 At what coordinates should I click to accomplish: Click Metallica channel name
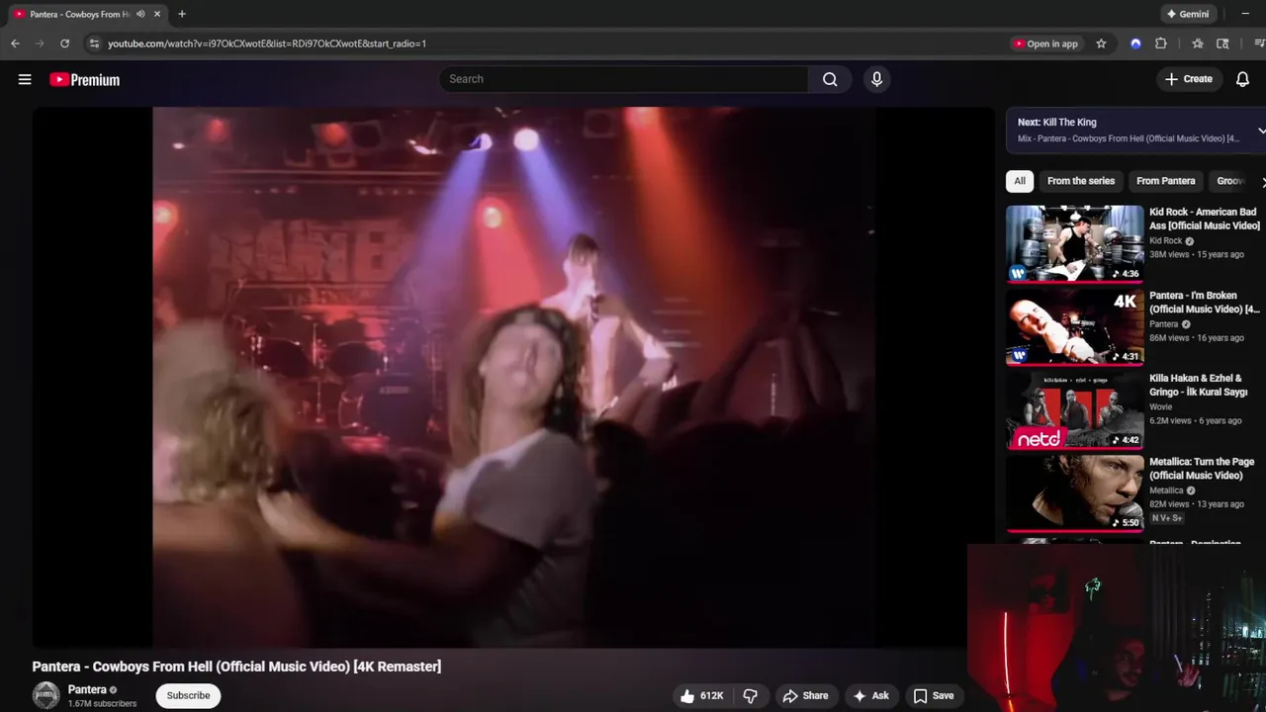(x=1166, y=489)
